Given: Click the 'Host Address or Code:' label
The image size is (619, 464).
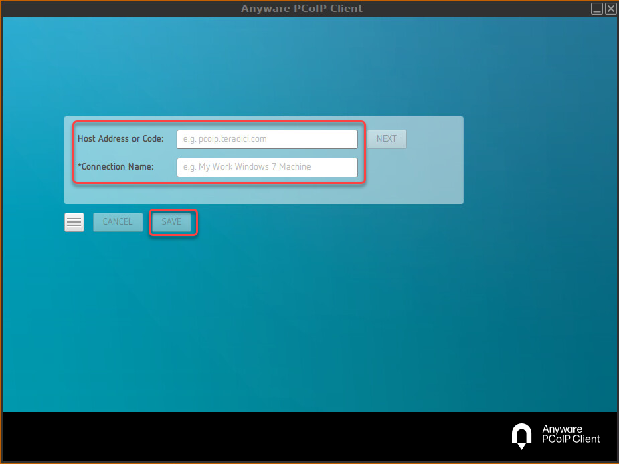Looking at the screenshot, I should [x=120, y=139].
